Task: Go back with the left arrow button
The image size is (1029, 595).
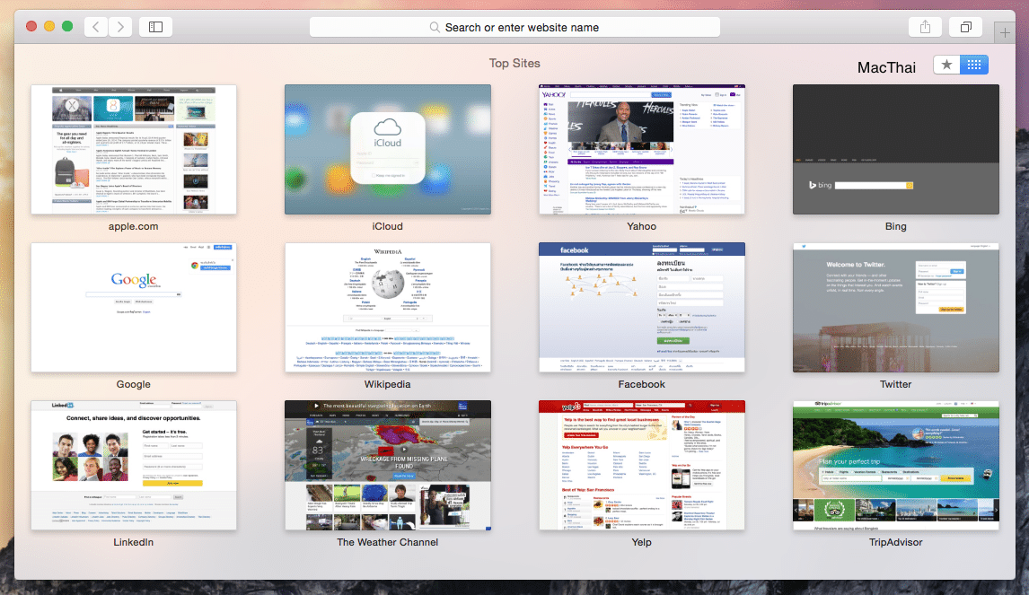Action: pyautogui.click(x=96, y=27)
